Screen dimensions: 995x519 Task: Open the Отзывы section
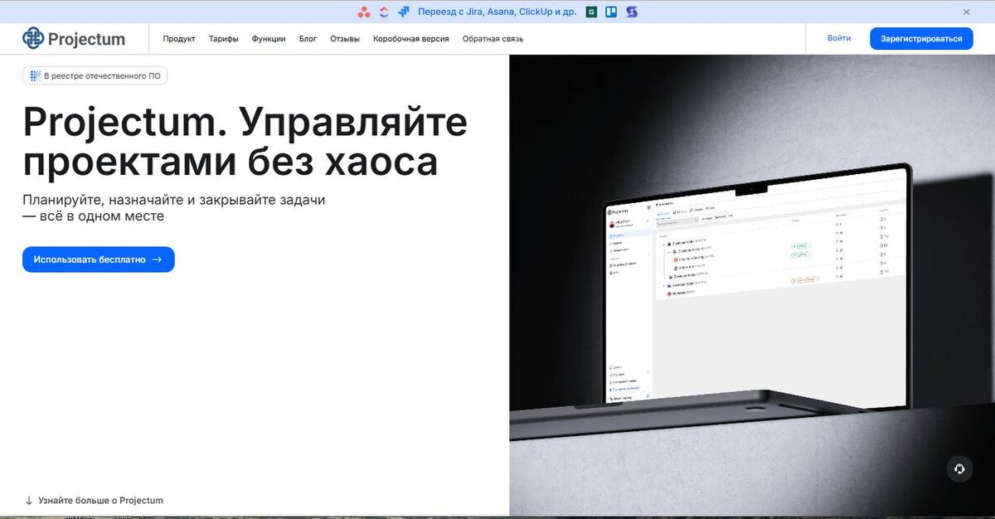345,39
